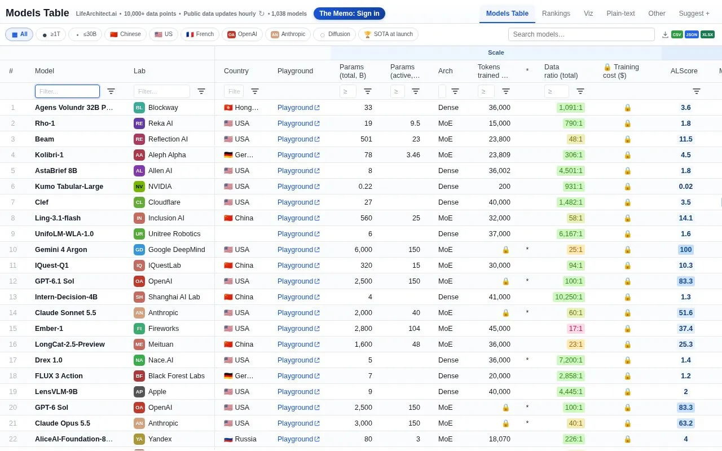Switch to the Rankings tab
Viewport: 722px width, 451px height.
point(556,14)
